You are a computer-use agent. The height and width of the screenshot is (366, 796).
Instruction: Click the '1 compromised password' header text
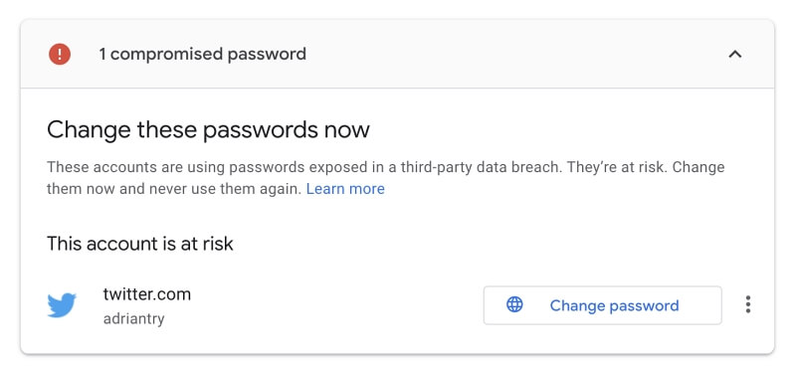[x=203, y=54]
